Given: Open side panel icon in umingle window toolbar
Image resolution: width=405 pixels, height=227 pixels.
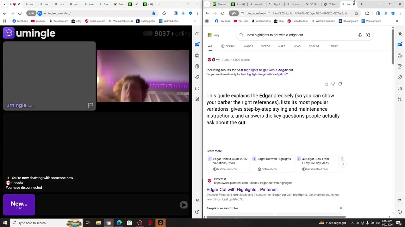Looking at the screenshot, I should (x=176, y=13).
